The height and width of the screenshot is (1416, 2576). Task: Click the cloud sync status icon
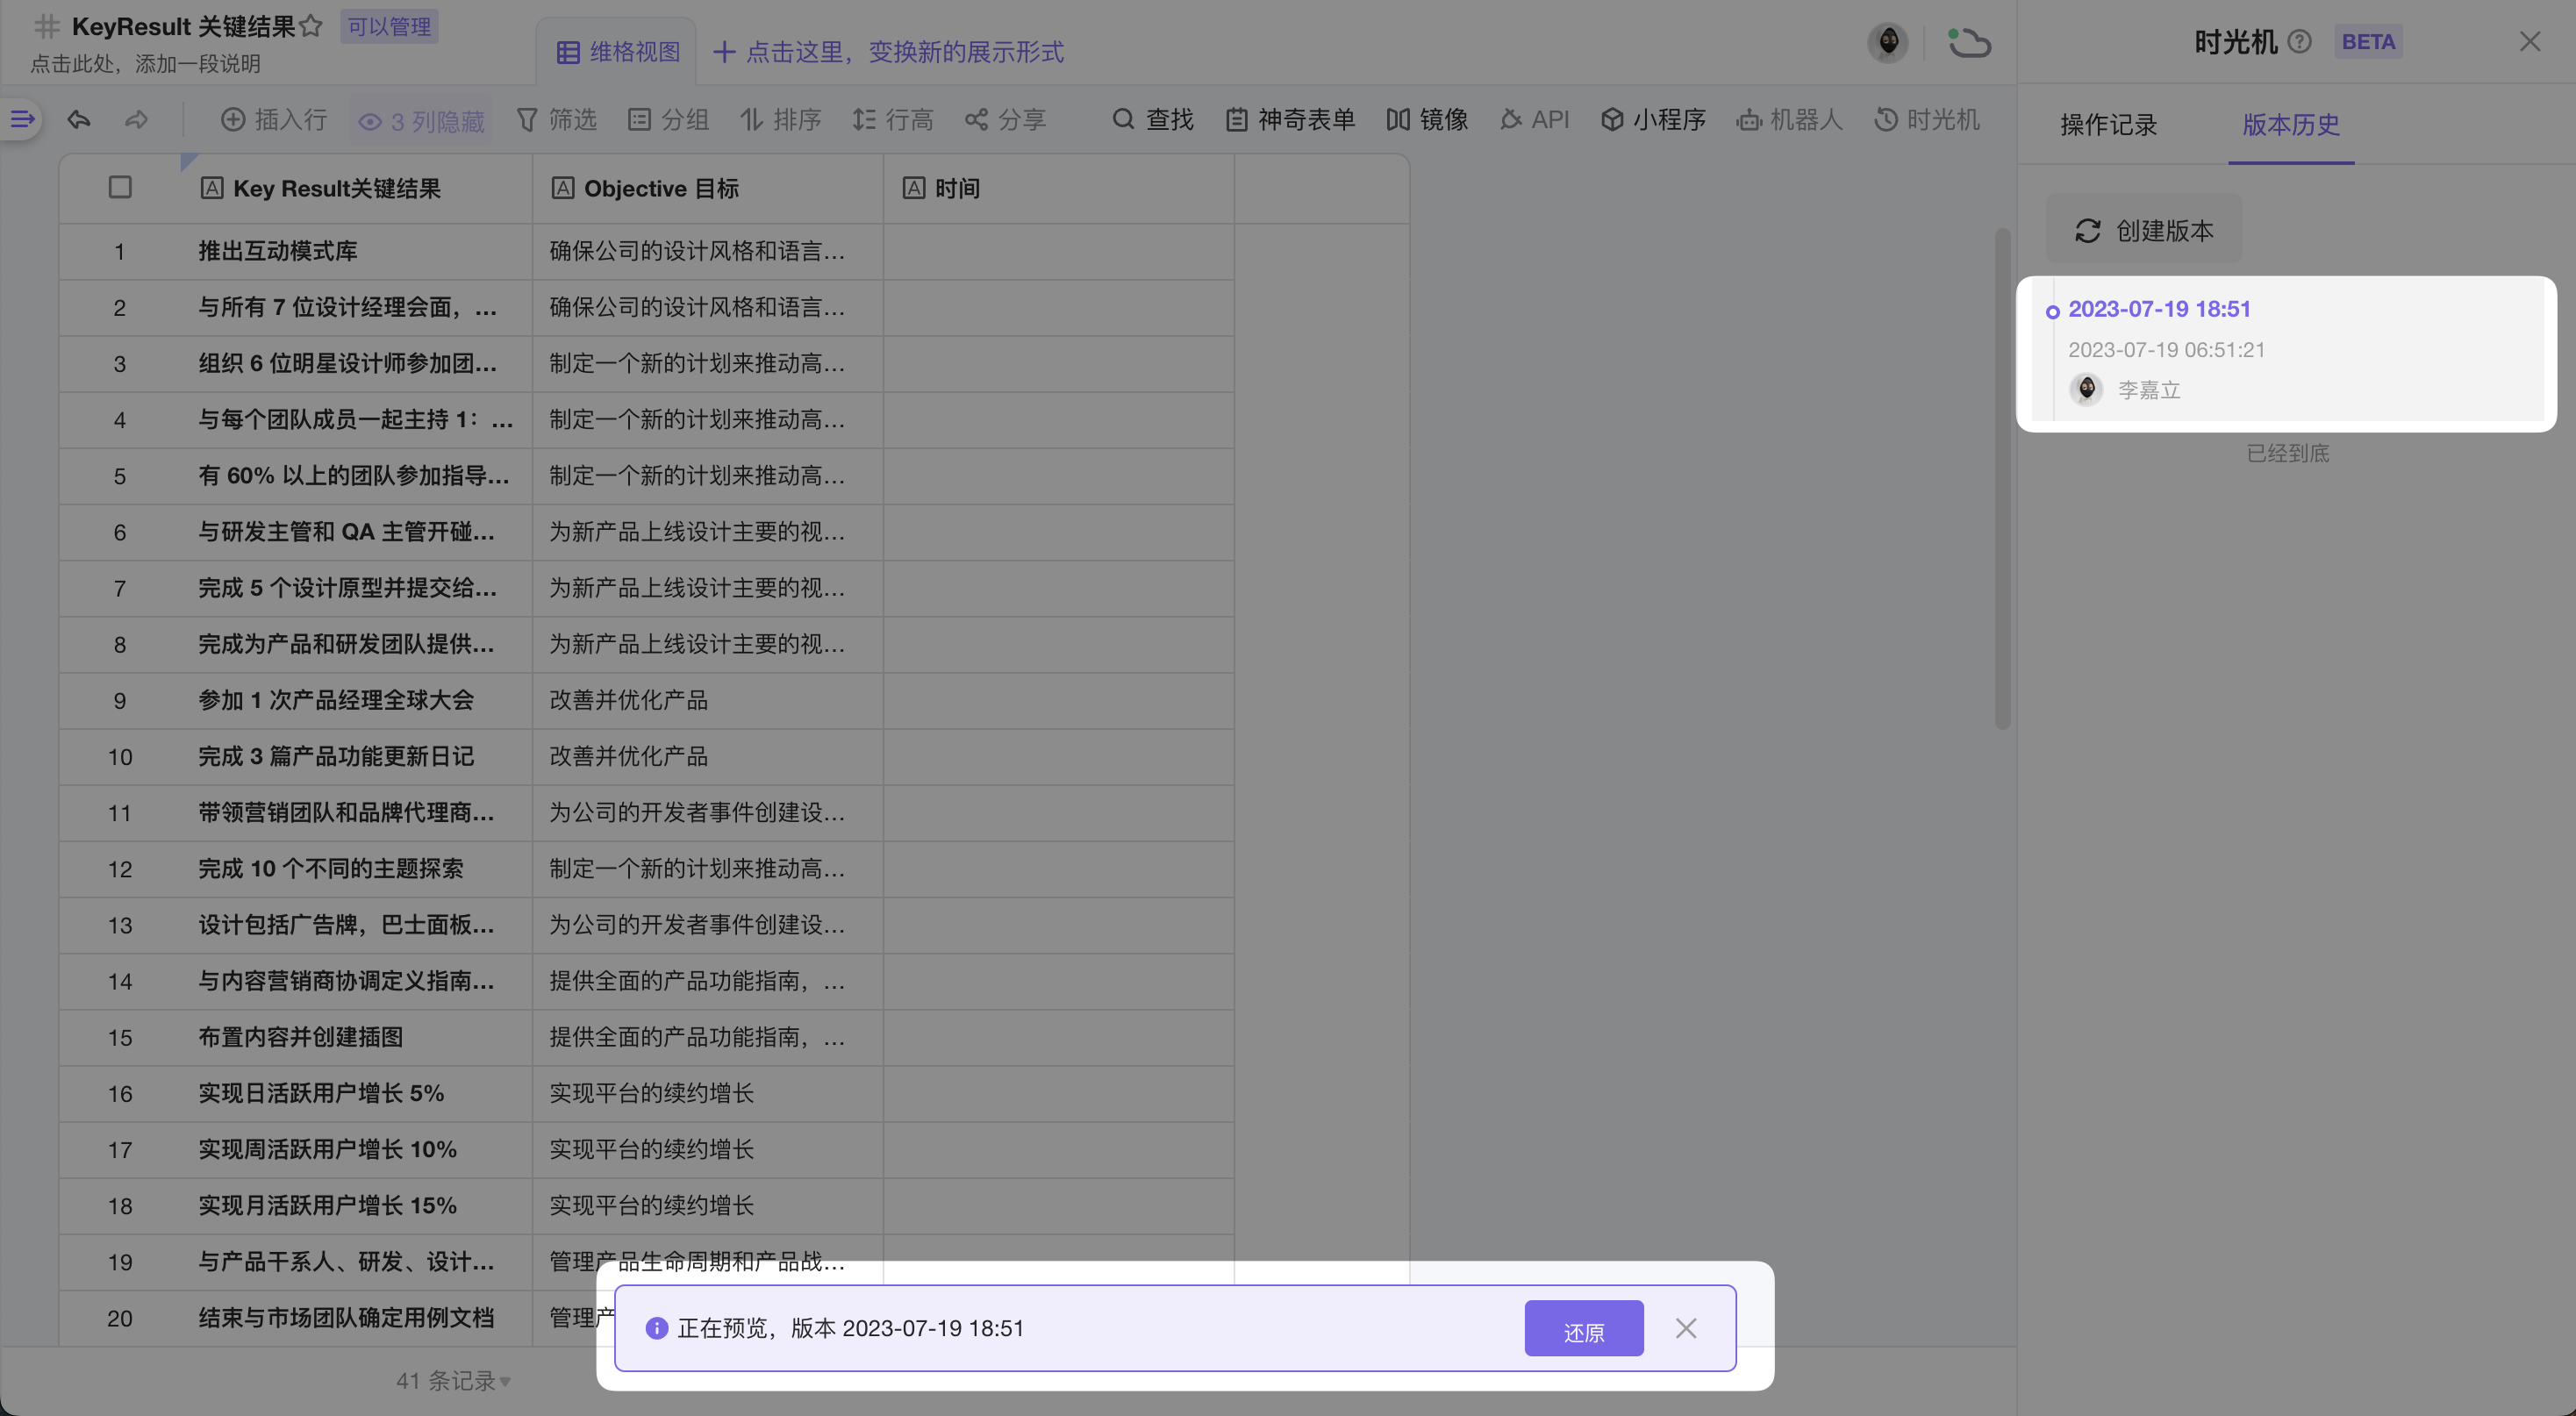click(1969, 43)
